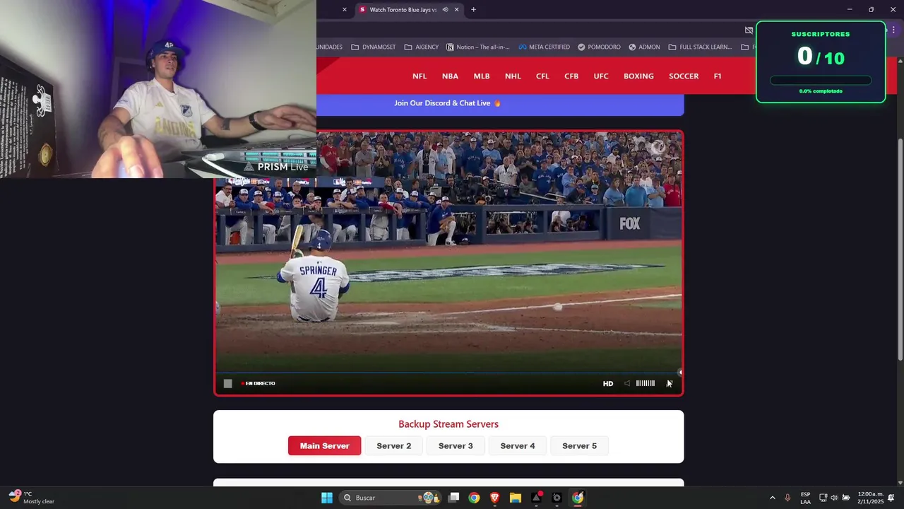Open the NBA section

450,76
